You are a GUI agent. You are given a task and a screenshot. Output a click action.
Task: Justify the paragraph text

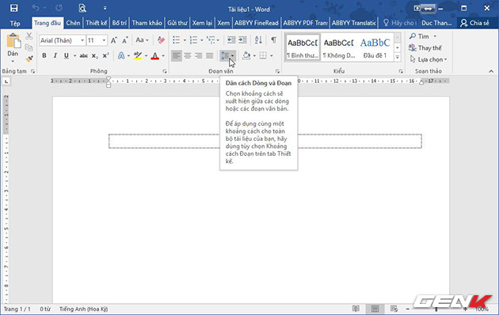pos(209,56)
